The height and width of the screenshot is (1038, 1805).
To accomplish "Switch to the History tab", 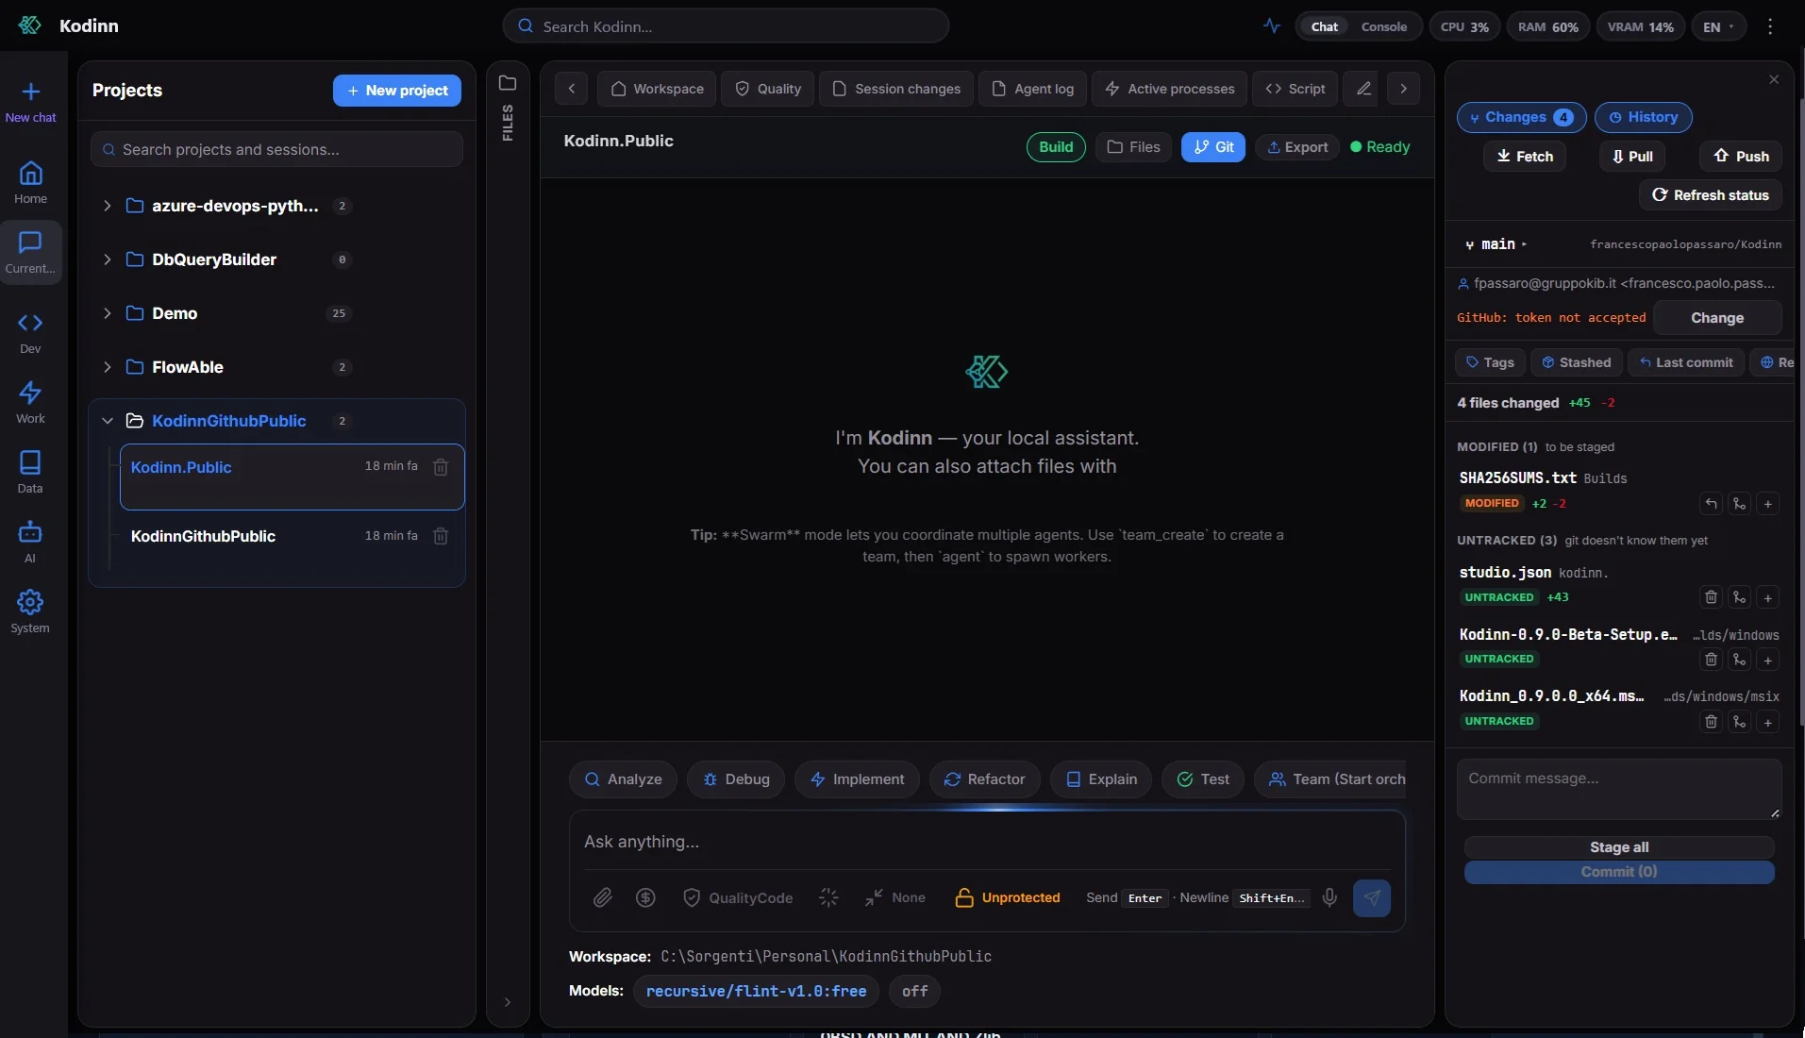I will coord(1643,117).
